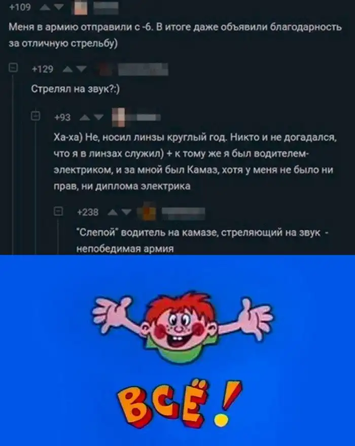This screenshot has width=355, height=446.
Task: Upvote the +238 'непобедимая армия' comment
Action: [x=113, y=212]
